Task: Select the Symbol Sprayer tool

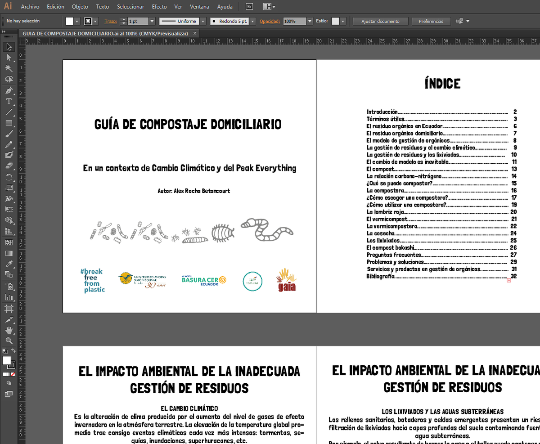Action: click(9, 286)
